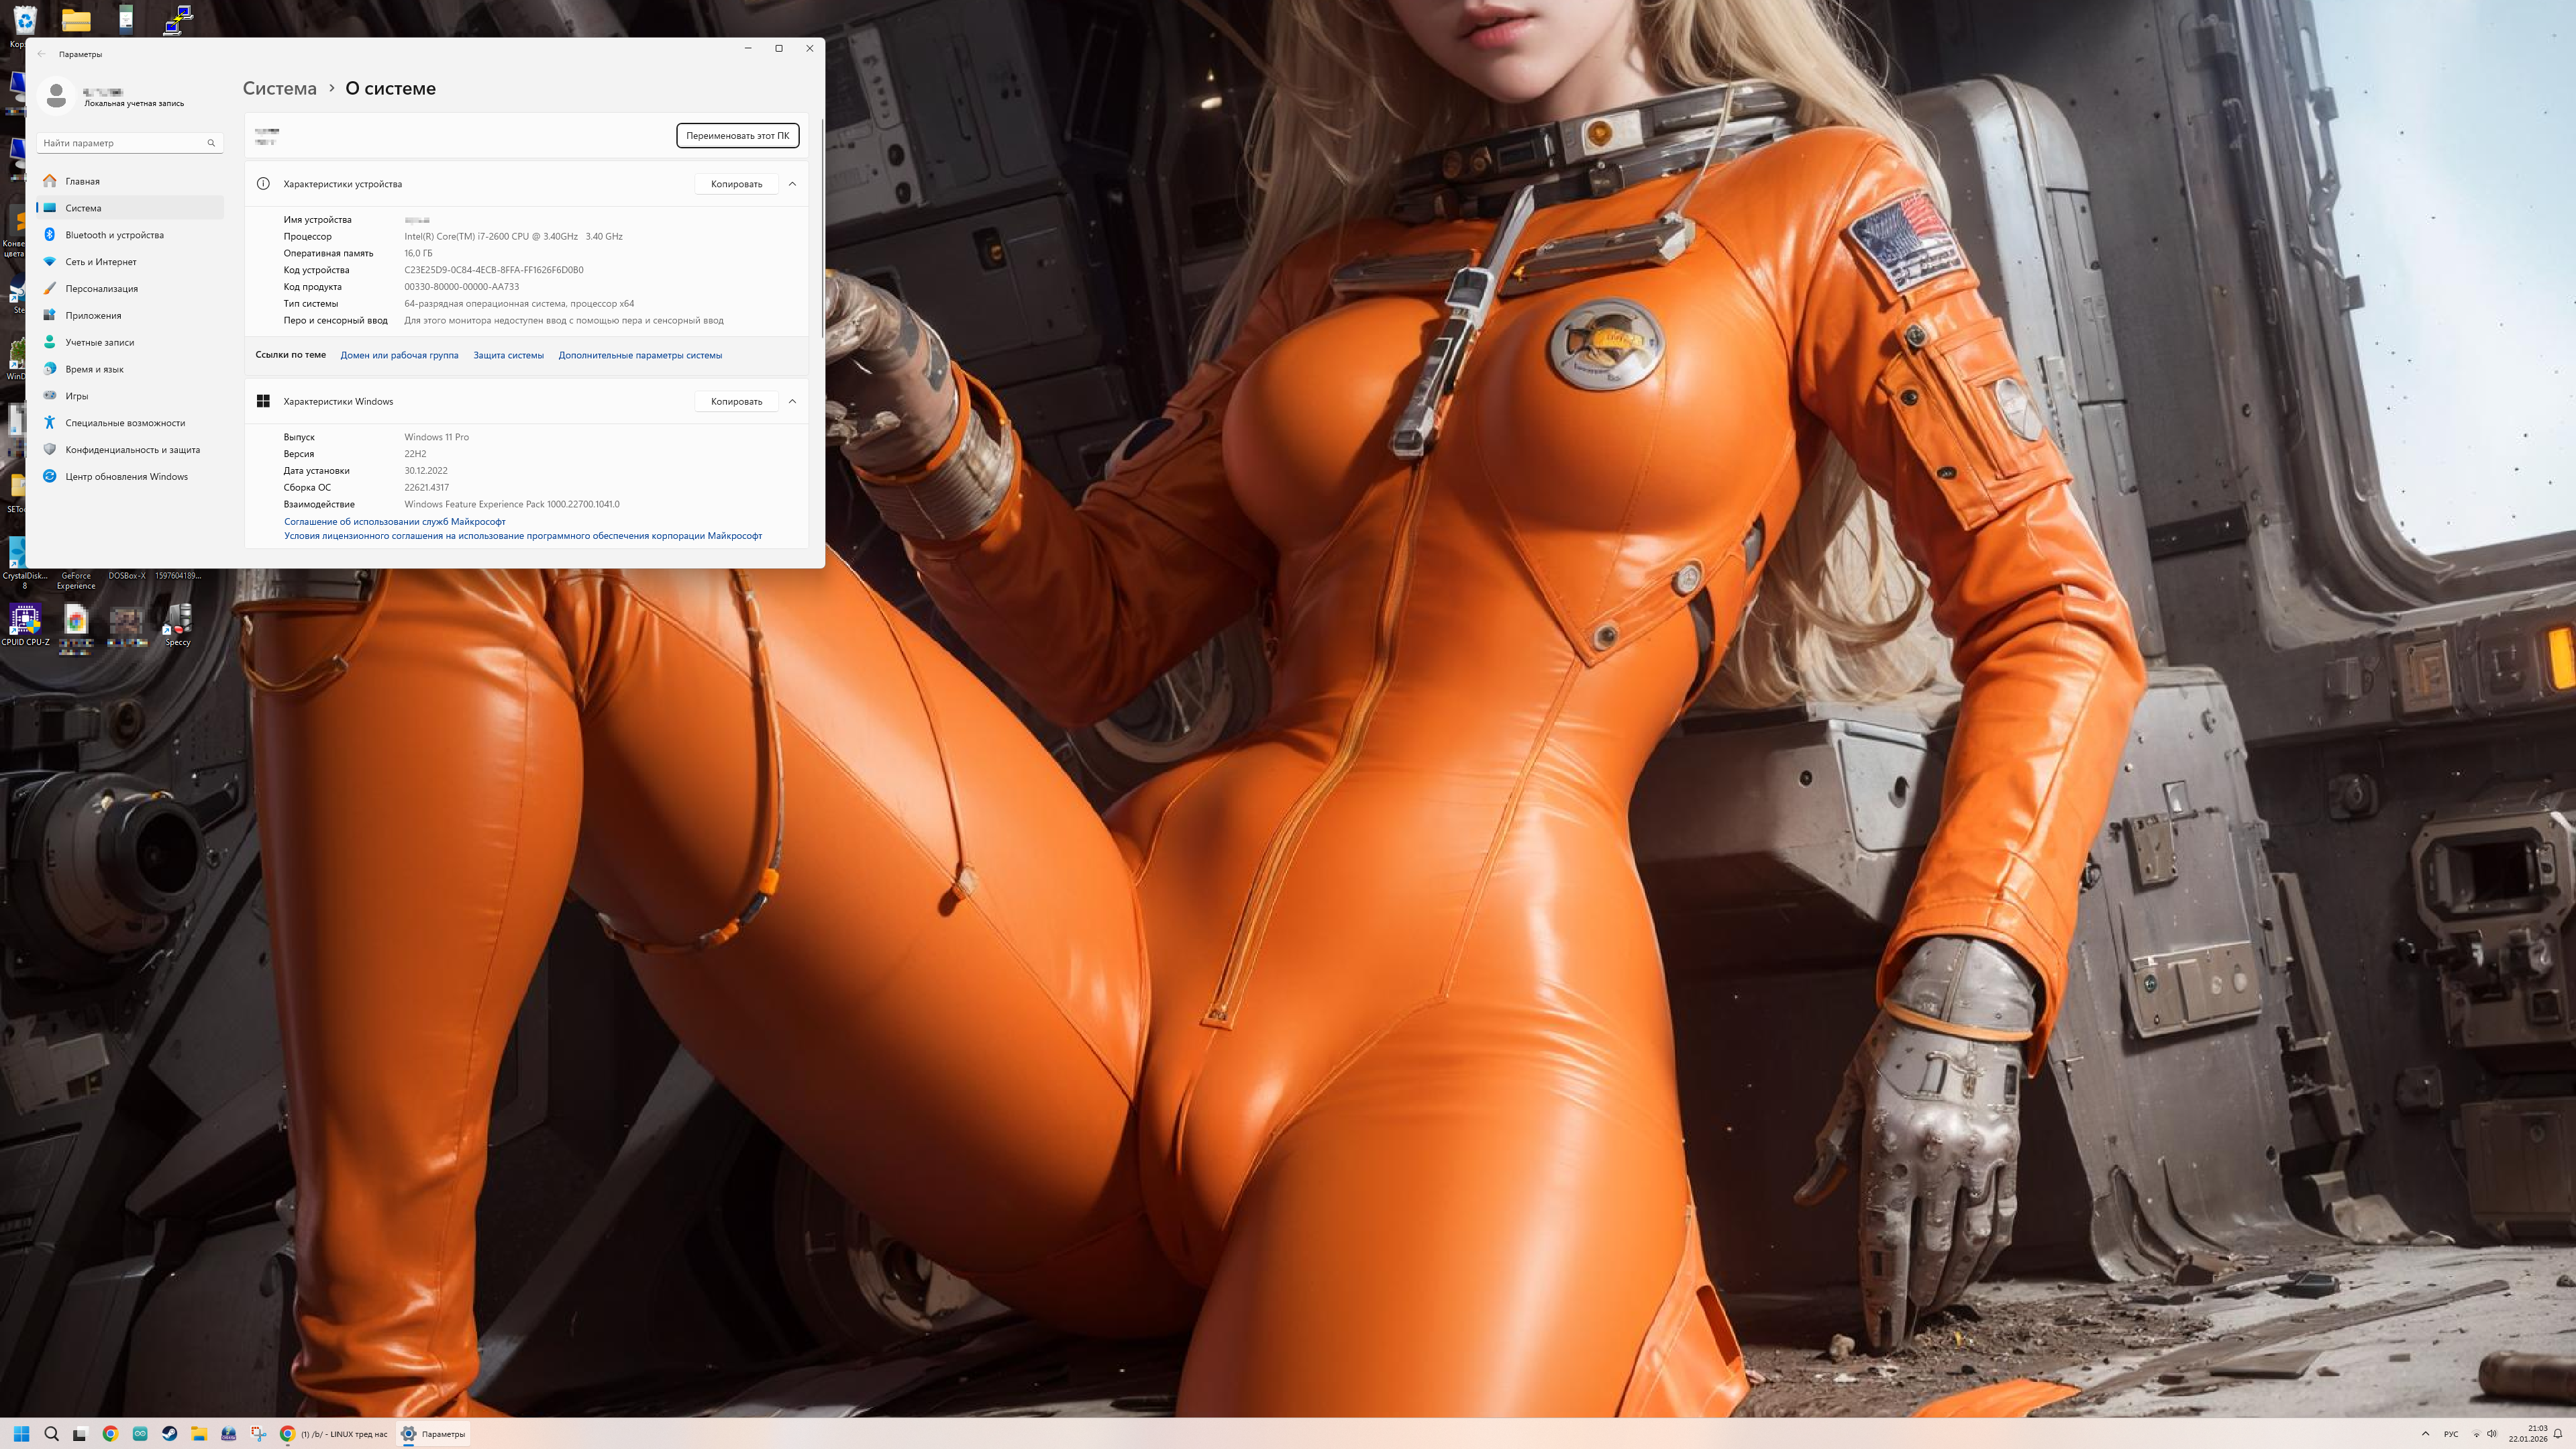Click Переименовать этот ПК button
This screenshot has height=1449, width=2576.
coord(737,136)
